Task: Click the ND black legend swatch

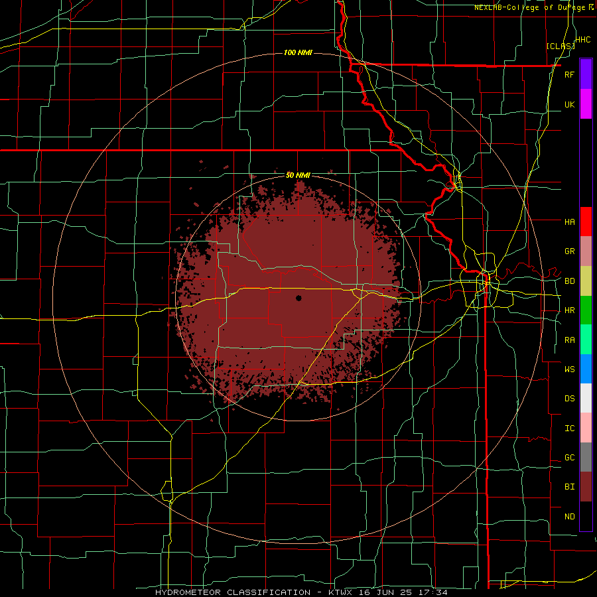Action: point(586,516)
